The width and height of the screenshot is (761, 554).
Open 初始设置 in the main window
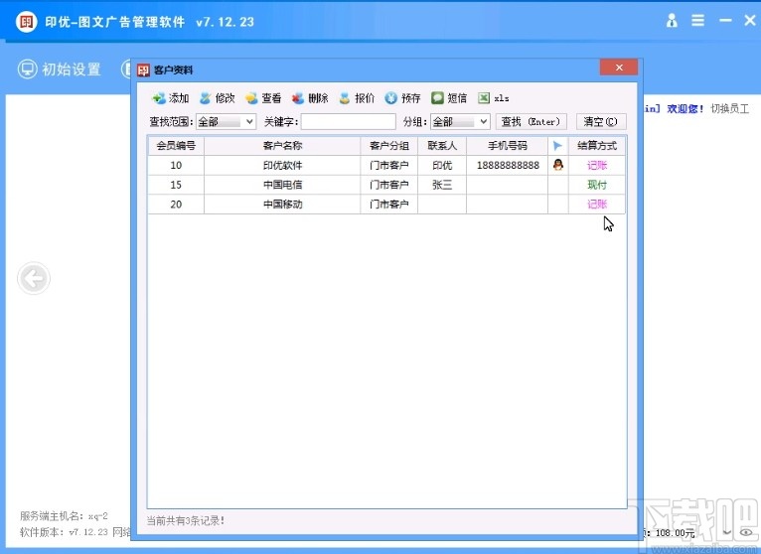pos(60,69)
